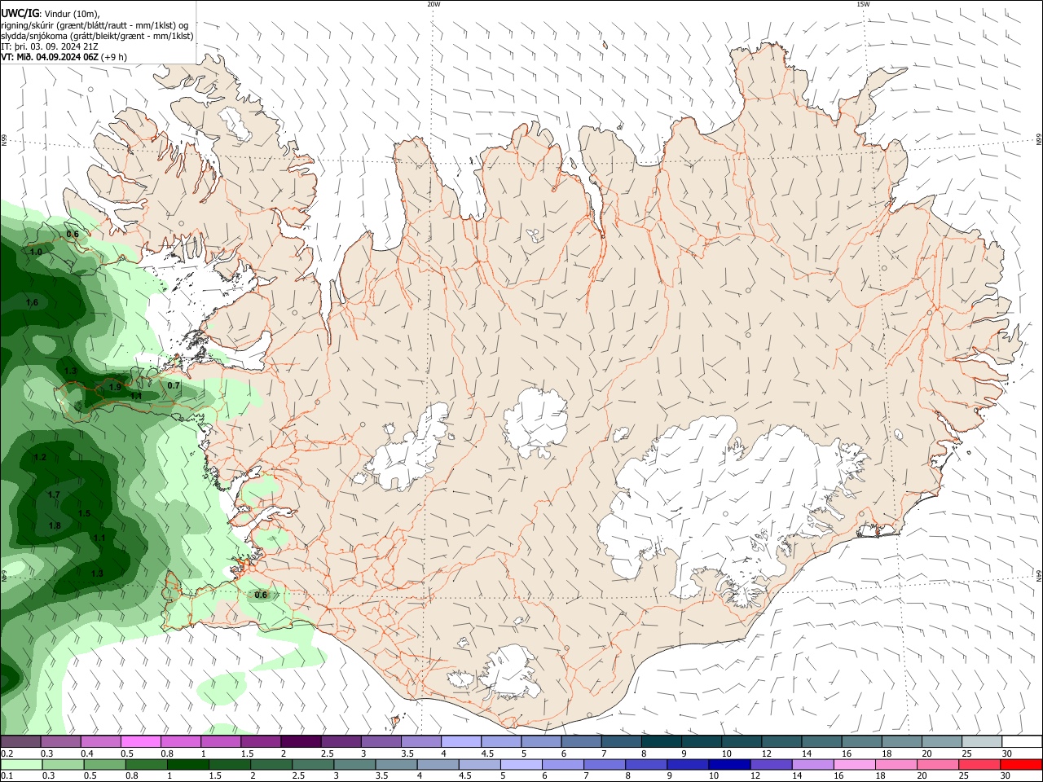
Task: Click the '1.7' rainfall value on the map
Action: pyautogui.click(x=54, y=495)
